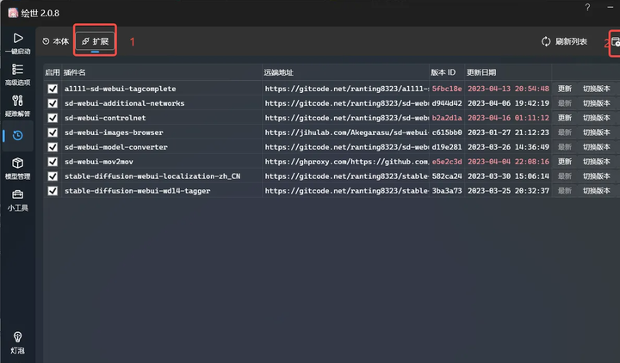Sort by 插件名 column header

pyautogui.click(x=74, y=72)
